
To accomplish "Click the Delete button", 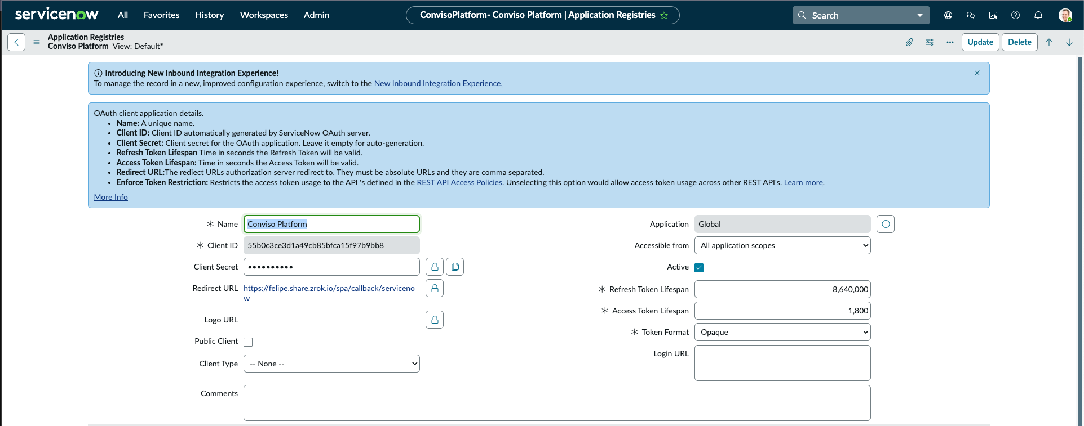I will [x=1020, y=42].
